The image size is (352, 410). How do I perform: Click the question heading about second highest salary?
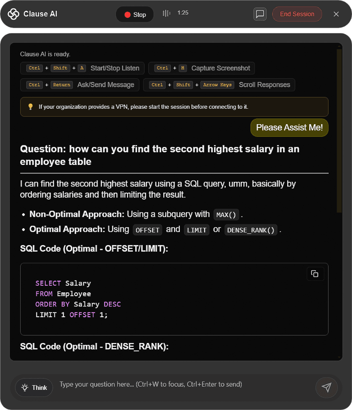[x=160, y=155]
